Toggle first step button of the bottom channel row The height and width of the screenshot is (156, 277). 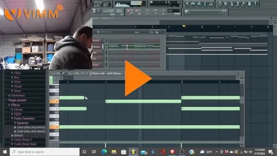(x=110, y=65)
